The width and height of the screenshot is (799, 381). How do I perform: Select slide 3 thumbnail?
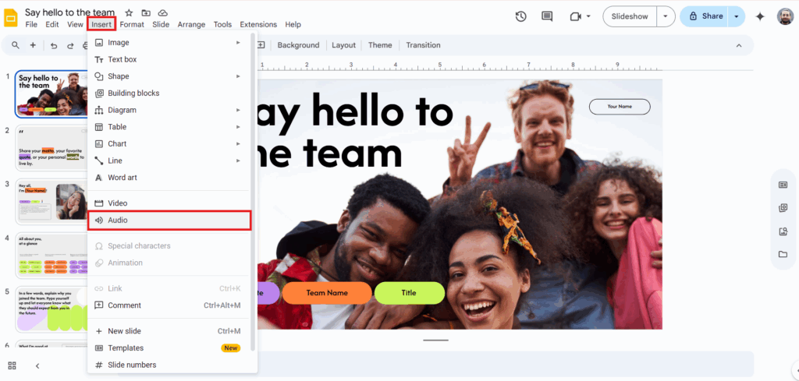coord(51,202)
